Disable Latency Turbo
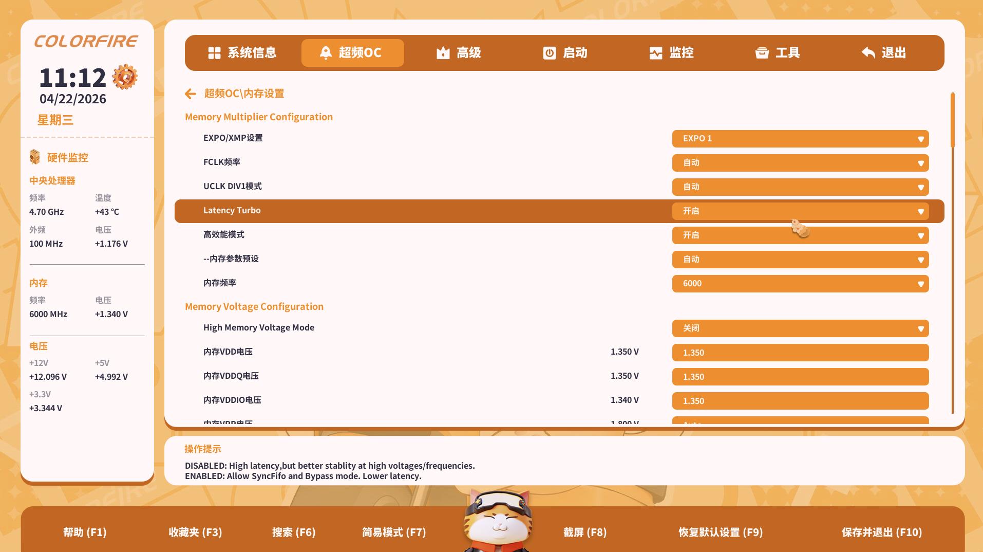983x552 pixels. [799, 211]
